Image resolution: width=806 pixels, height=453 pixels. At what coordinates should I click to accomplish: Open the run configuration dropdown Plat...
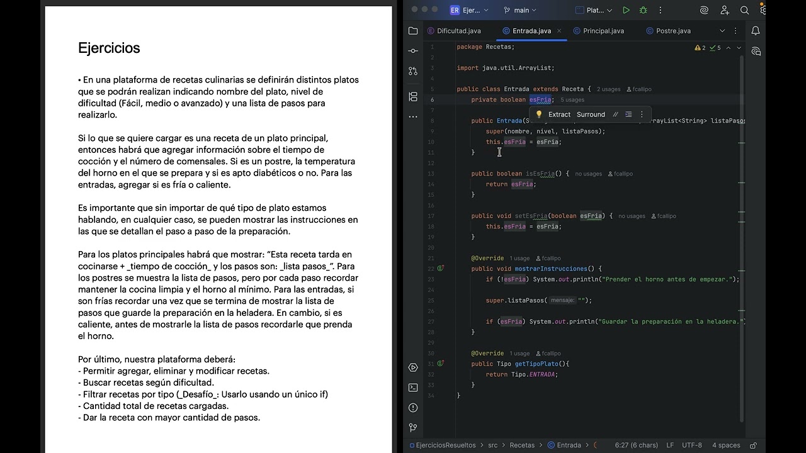tap(594, 10)
